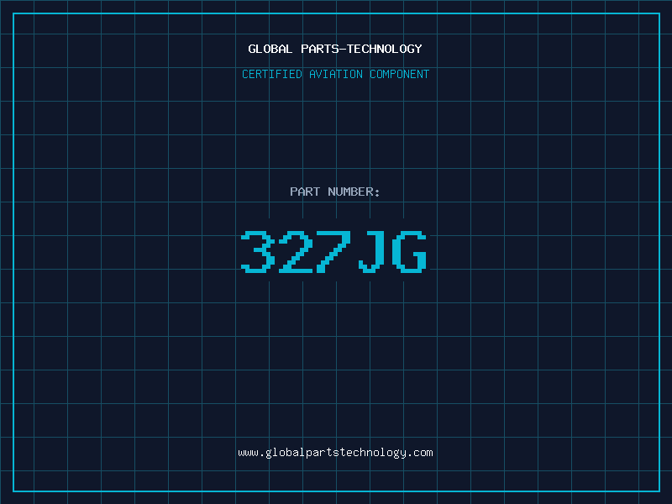
Task: Click the PART NUMBER: label
Action: coord(334,192)
